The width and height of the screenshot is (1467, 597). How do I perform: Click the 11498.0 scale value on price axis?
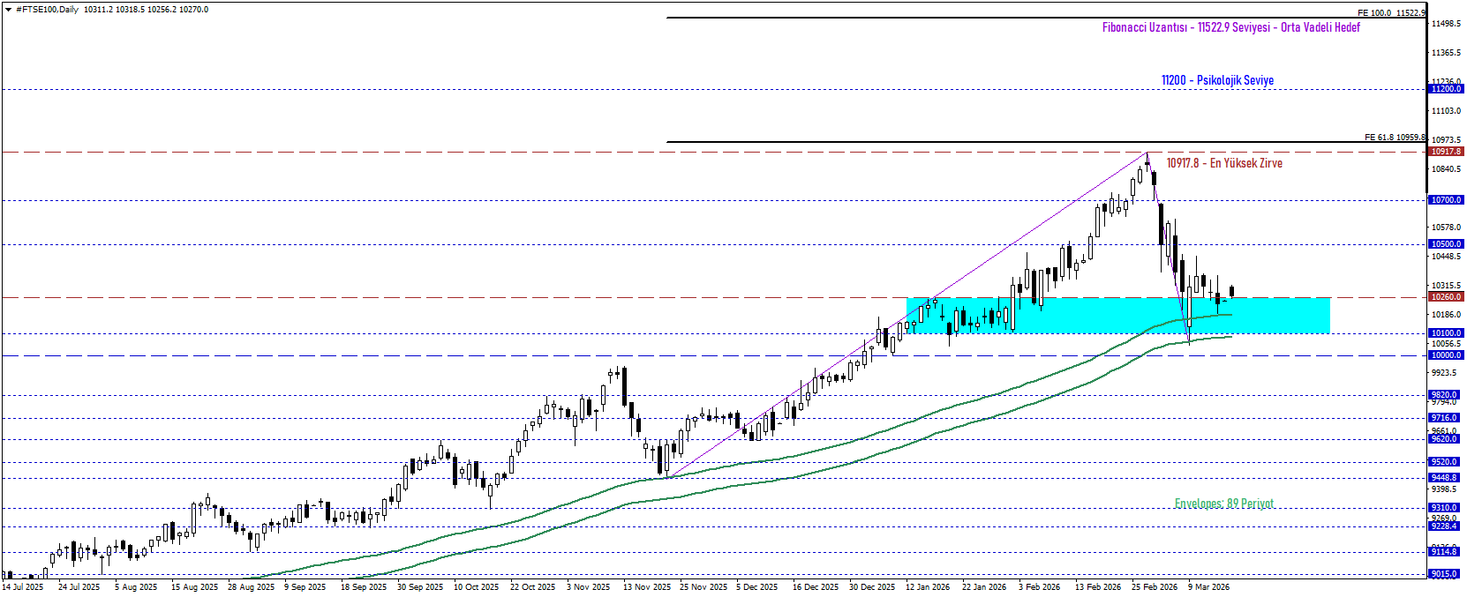(1446, 24)
